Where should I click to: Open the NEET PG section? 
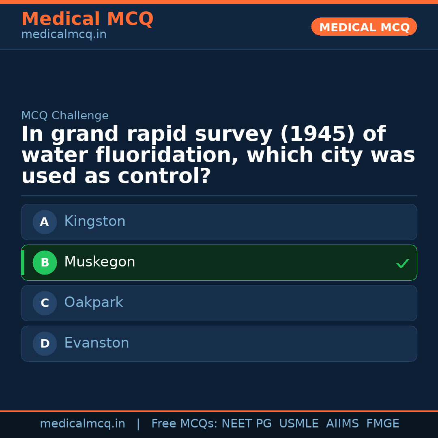[x=246, y=423]
